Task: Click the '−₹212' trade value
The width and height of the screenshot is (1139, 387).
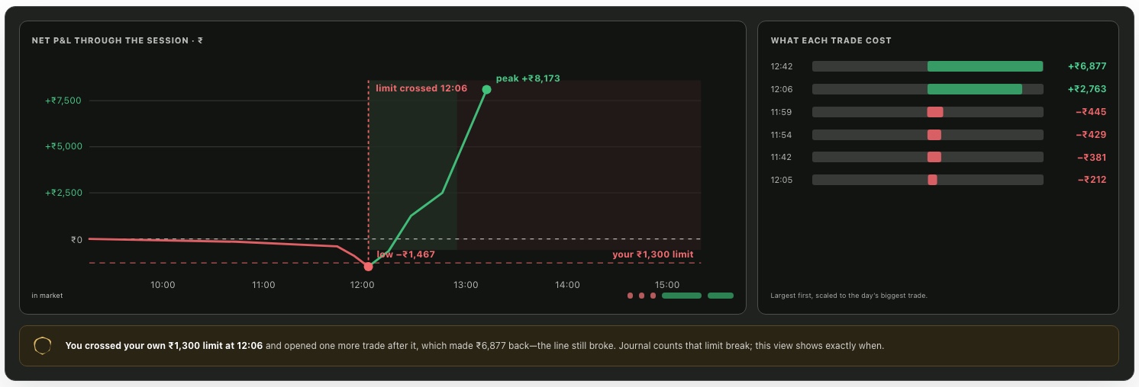Action: click(x=1091, y=180)
